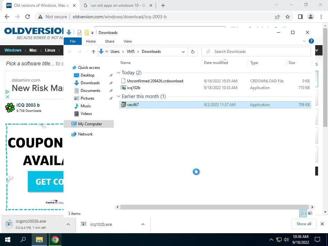Open the Windows Start menu
328x246 pixels.
[x=8, y=240]
